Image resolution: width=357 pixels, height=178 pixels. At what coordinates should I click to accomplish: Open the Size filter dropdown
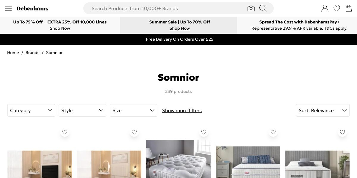pos(134,110)
